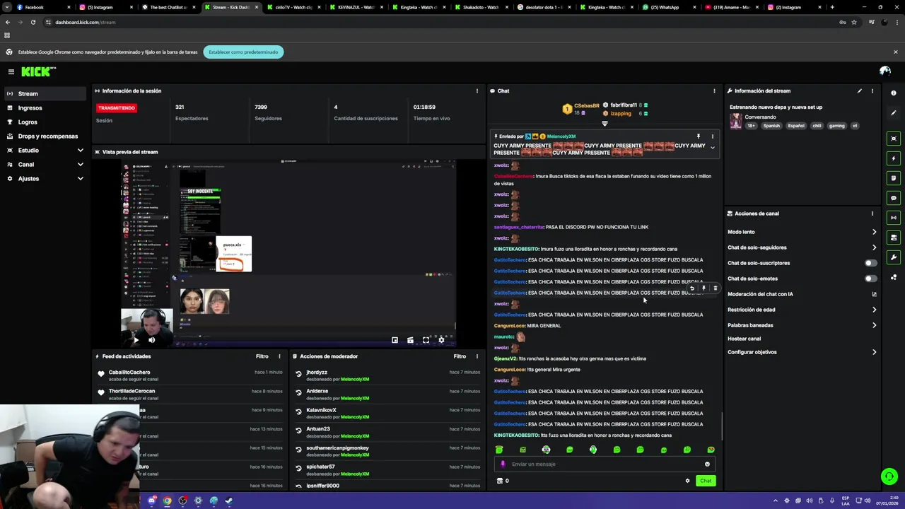The width and height of the screenshot is (905, 509).
Task: Open chat settings gear near Chat button
Action: [687, 481]
